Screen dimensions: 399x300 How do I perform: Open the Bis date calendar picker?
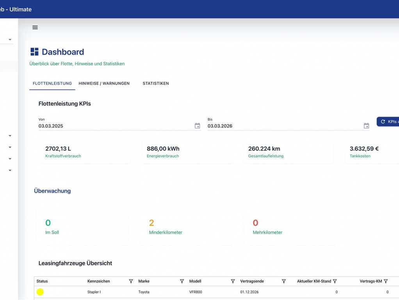click(x=366, y=126)
